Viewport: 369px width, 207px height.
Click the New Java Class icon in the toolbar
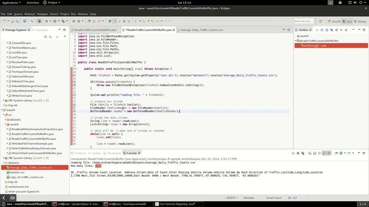78,21
